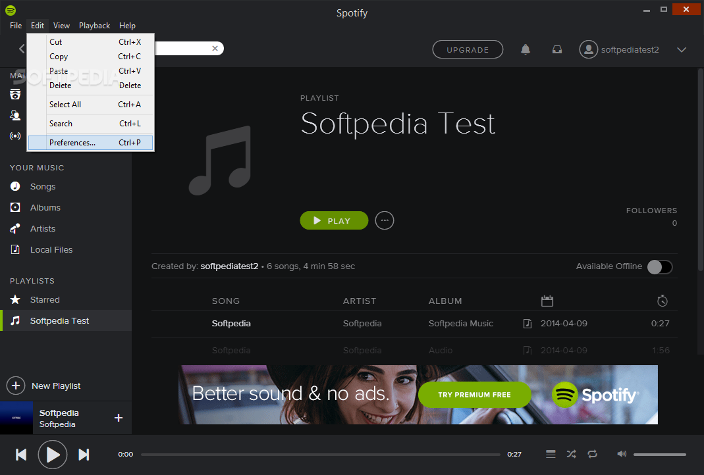This screenshot has width=704, height=475.
Task: Choose Copy from the Edit menu
Action: click(x=91, y=57)
